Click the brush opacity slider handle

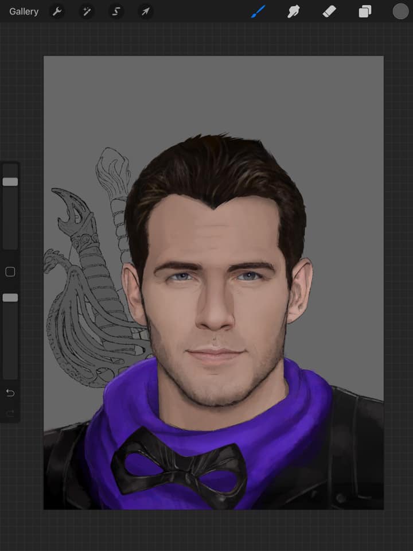[x=10, y=298]
